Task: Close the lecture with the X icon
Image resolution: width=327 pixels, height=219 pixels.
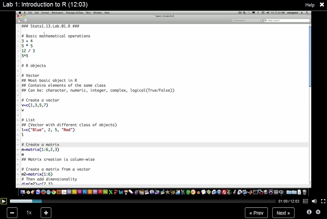Action: [x=322, y=5]
